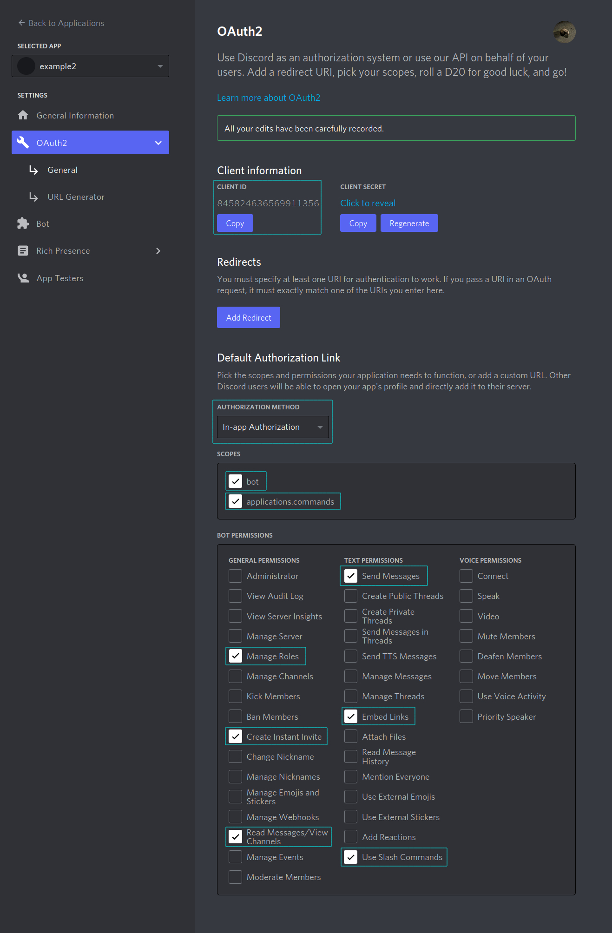Click the Add Redirect button

tap(249, 317)
